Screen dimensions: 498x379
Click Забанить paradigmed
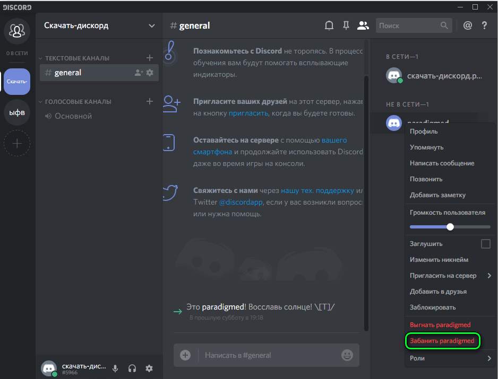(x=442, y=341)
